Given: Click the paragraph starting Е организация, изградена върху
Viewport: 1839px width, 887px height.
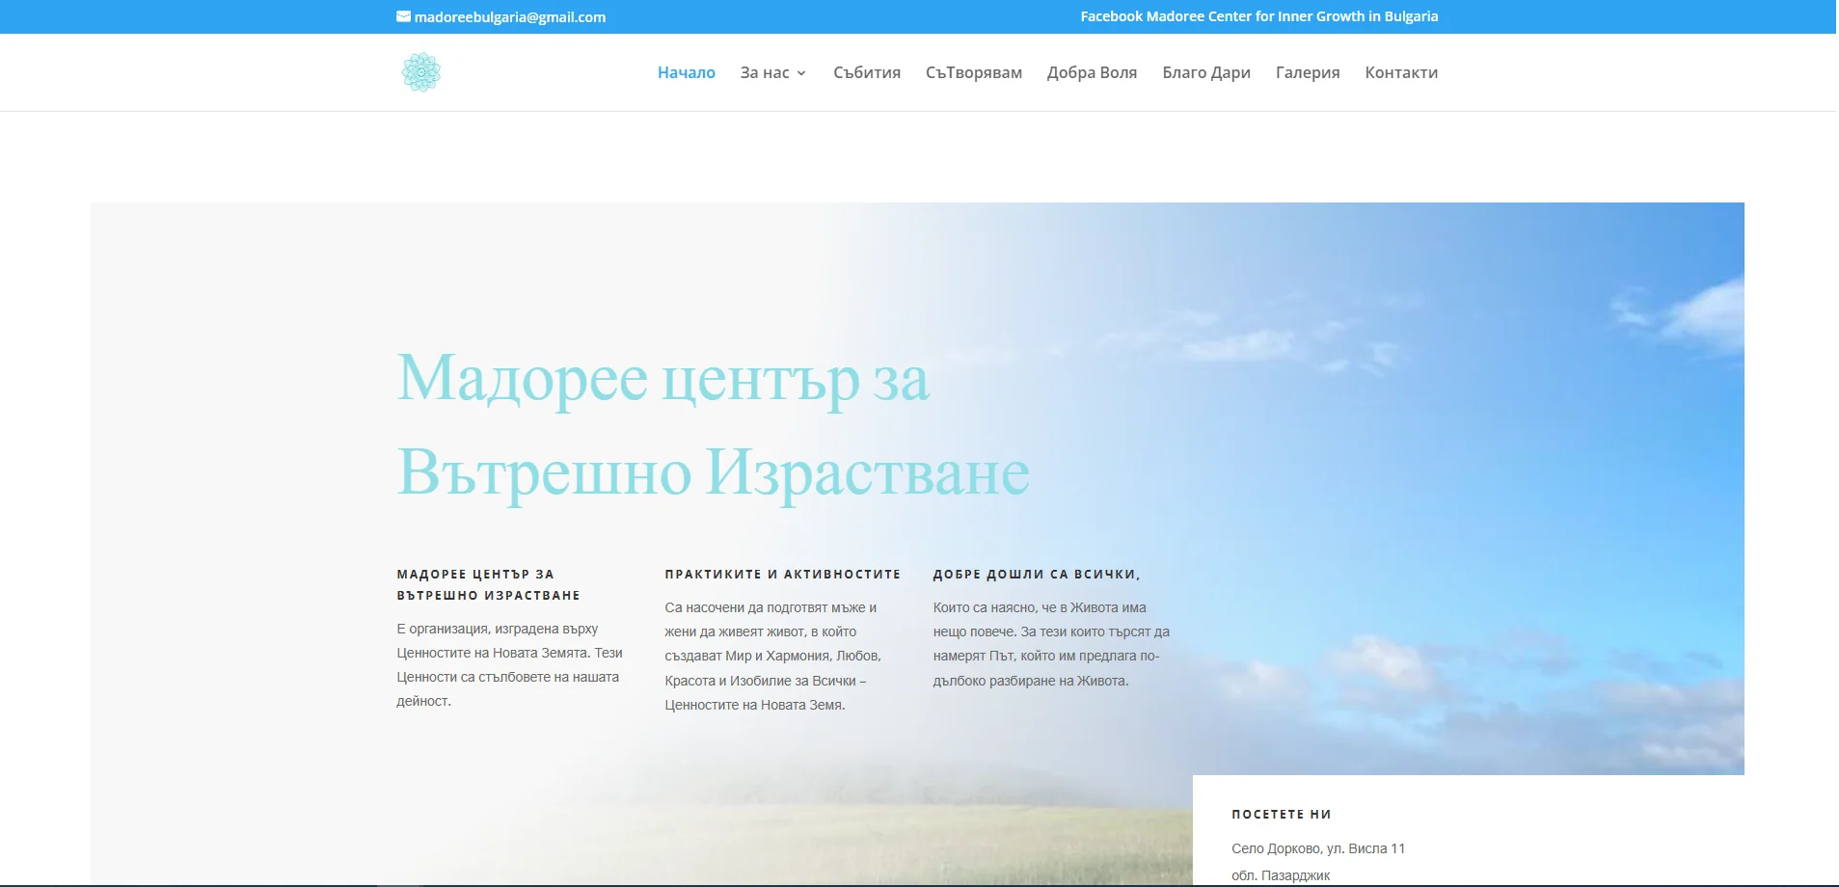Looking at the screenshot, I should click(510, 665).
